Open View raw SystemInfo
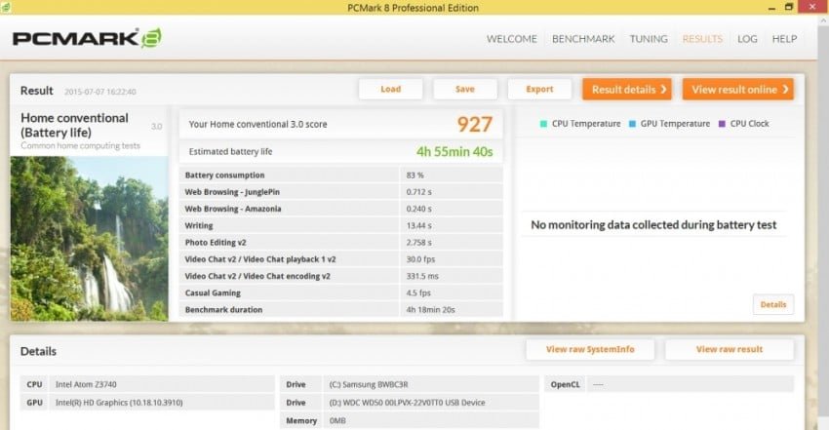 [590, 349]
